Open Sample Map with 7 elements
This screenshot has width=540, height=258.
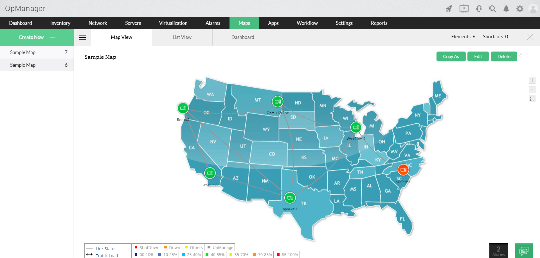coord(37,52)
